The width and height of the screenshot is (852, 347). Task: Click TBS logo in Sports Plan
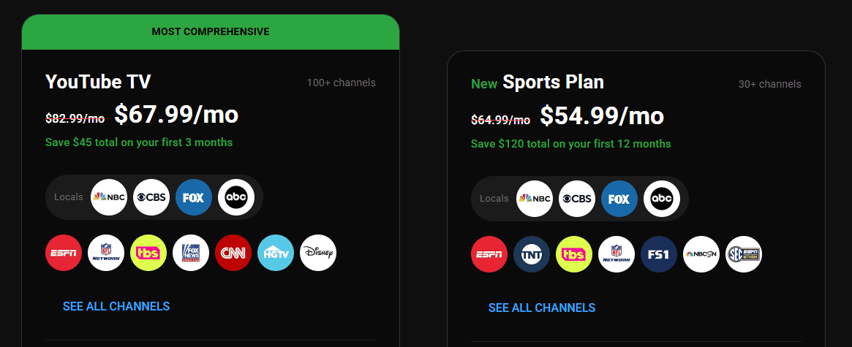coord(574,254)
